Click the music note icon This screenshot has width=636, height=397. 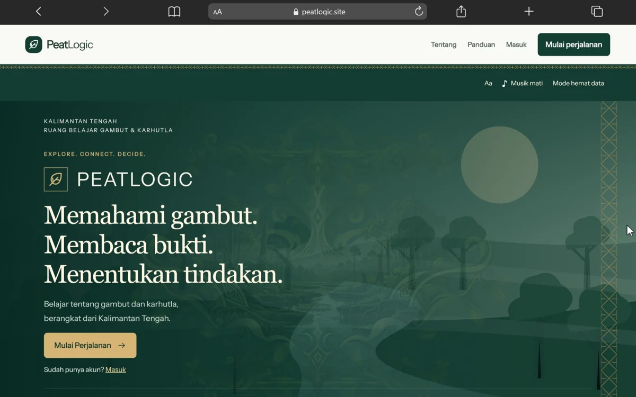point(505,83)
